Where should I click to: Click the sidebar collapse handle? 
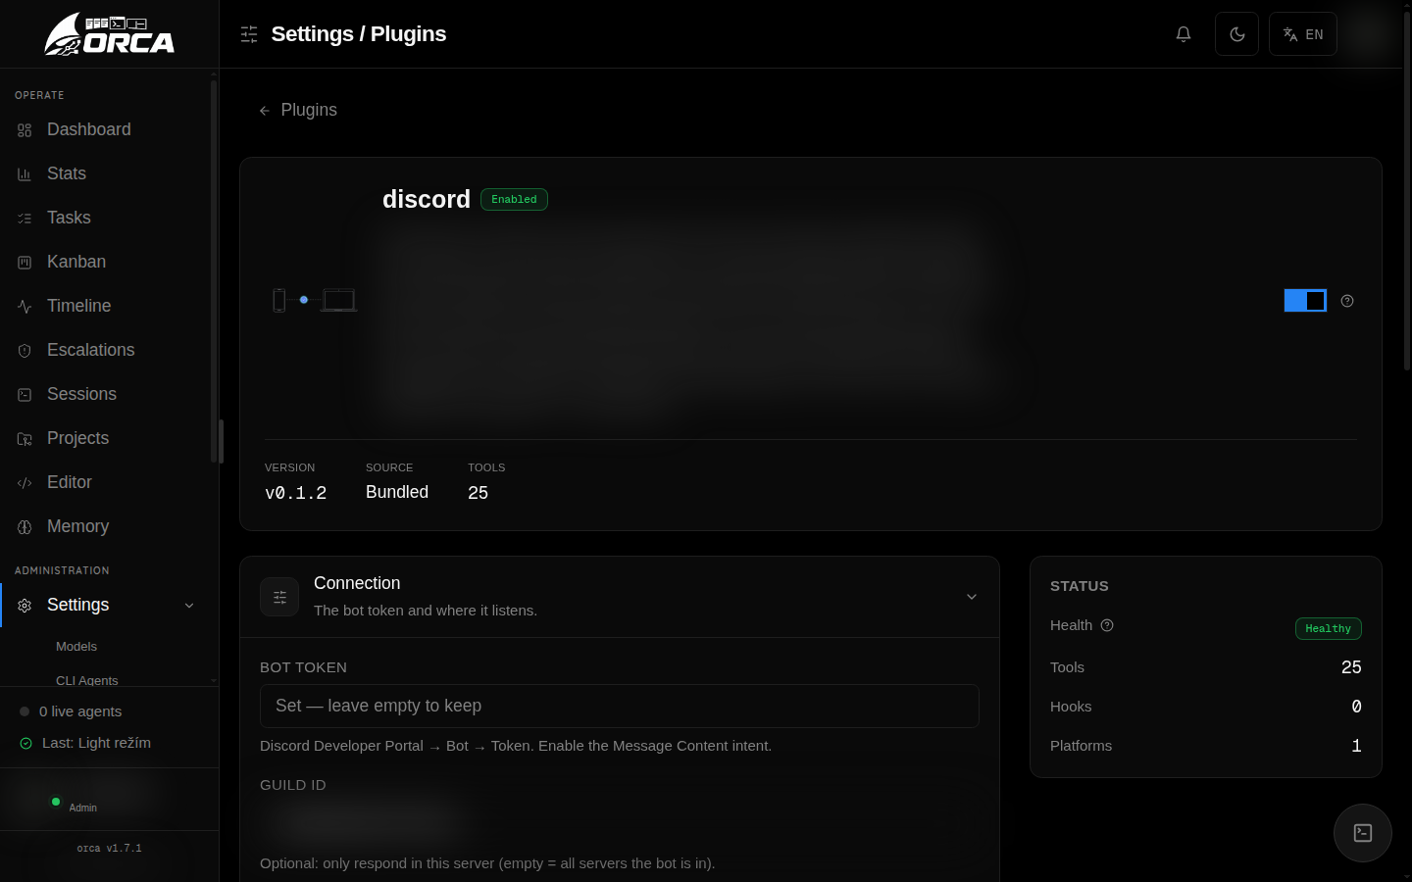(221, 441)
